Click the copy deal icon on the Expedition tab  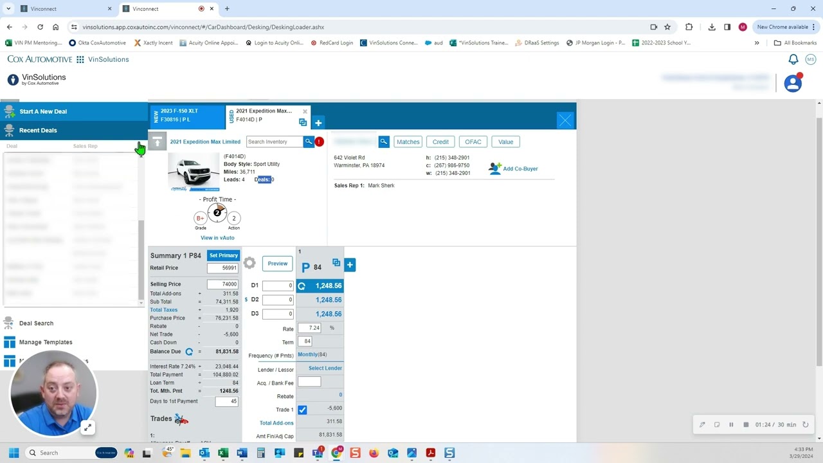(303, 122)
